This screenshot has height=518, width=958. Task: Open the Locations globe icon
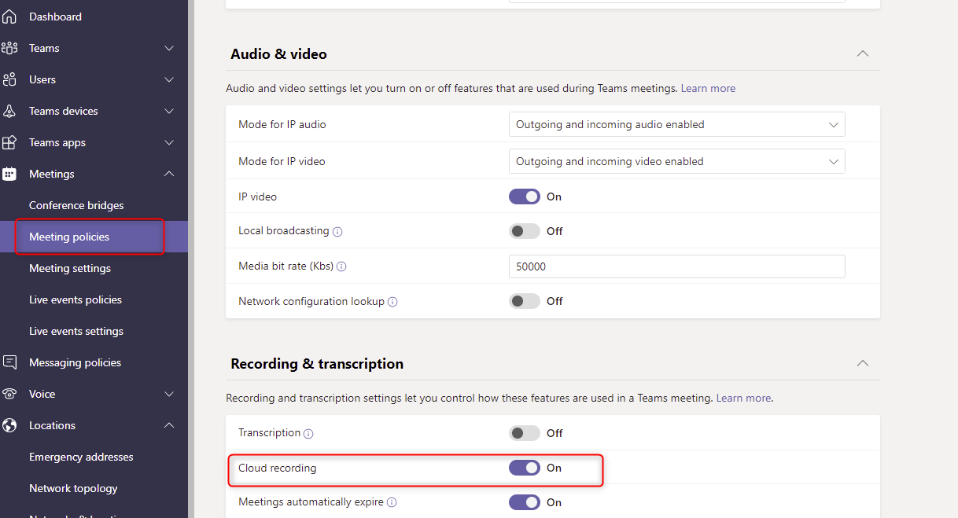tap(10, 425)
